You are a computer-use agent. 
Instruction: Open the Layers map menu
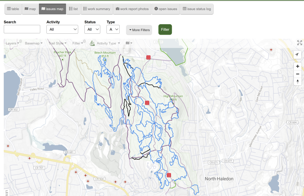12,43
